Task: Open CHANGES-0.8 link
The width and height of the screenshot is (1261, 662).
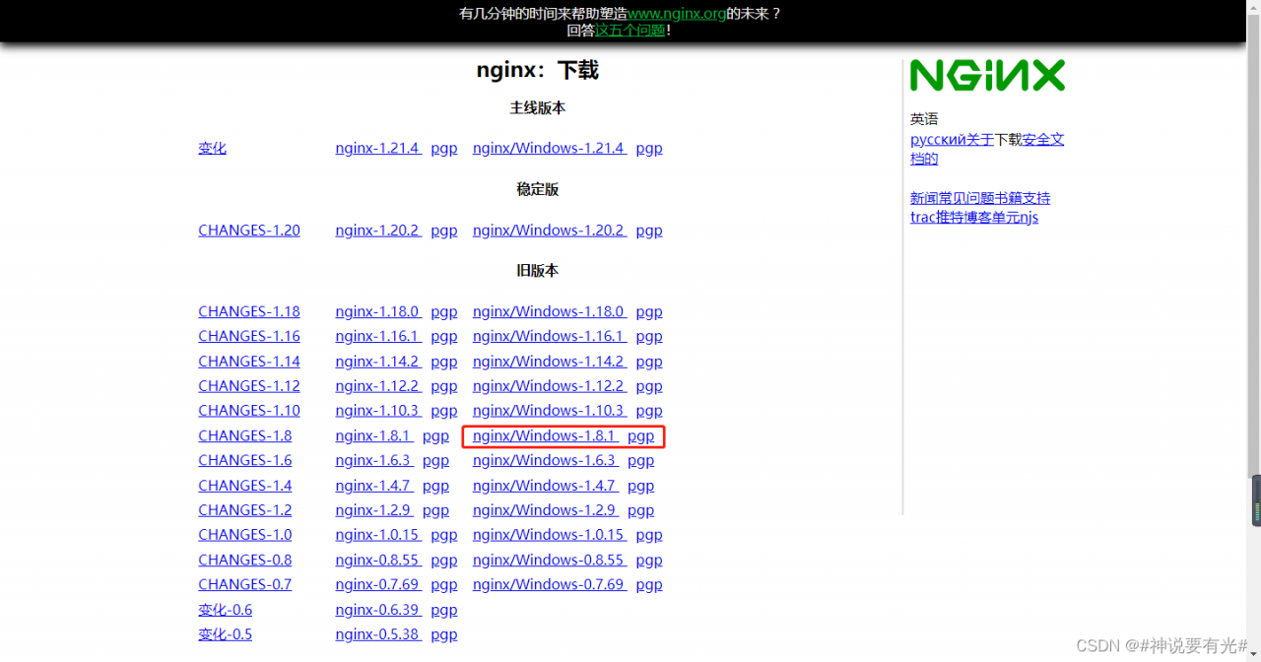Action: (x=245, y=560)
